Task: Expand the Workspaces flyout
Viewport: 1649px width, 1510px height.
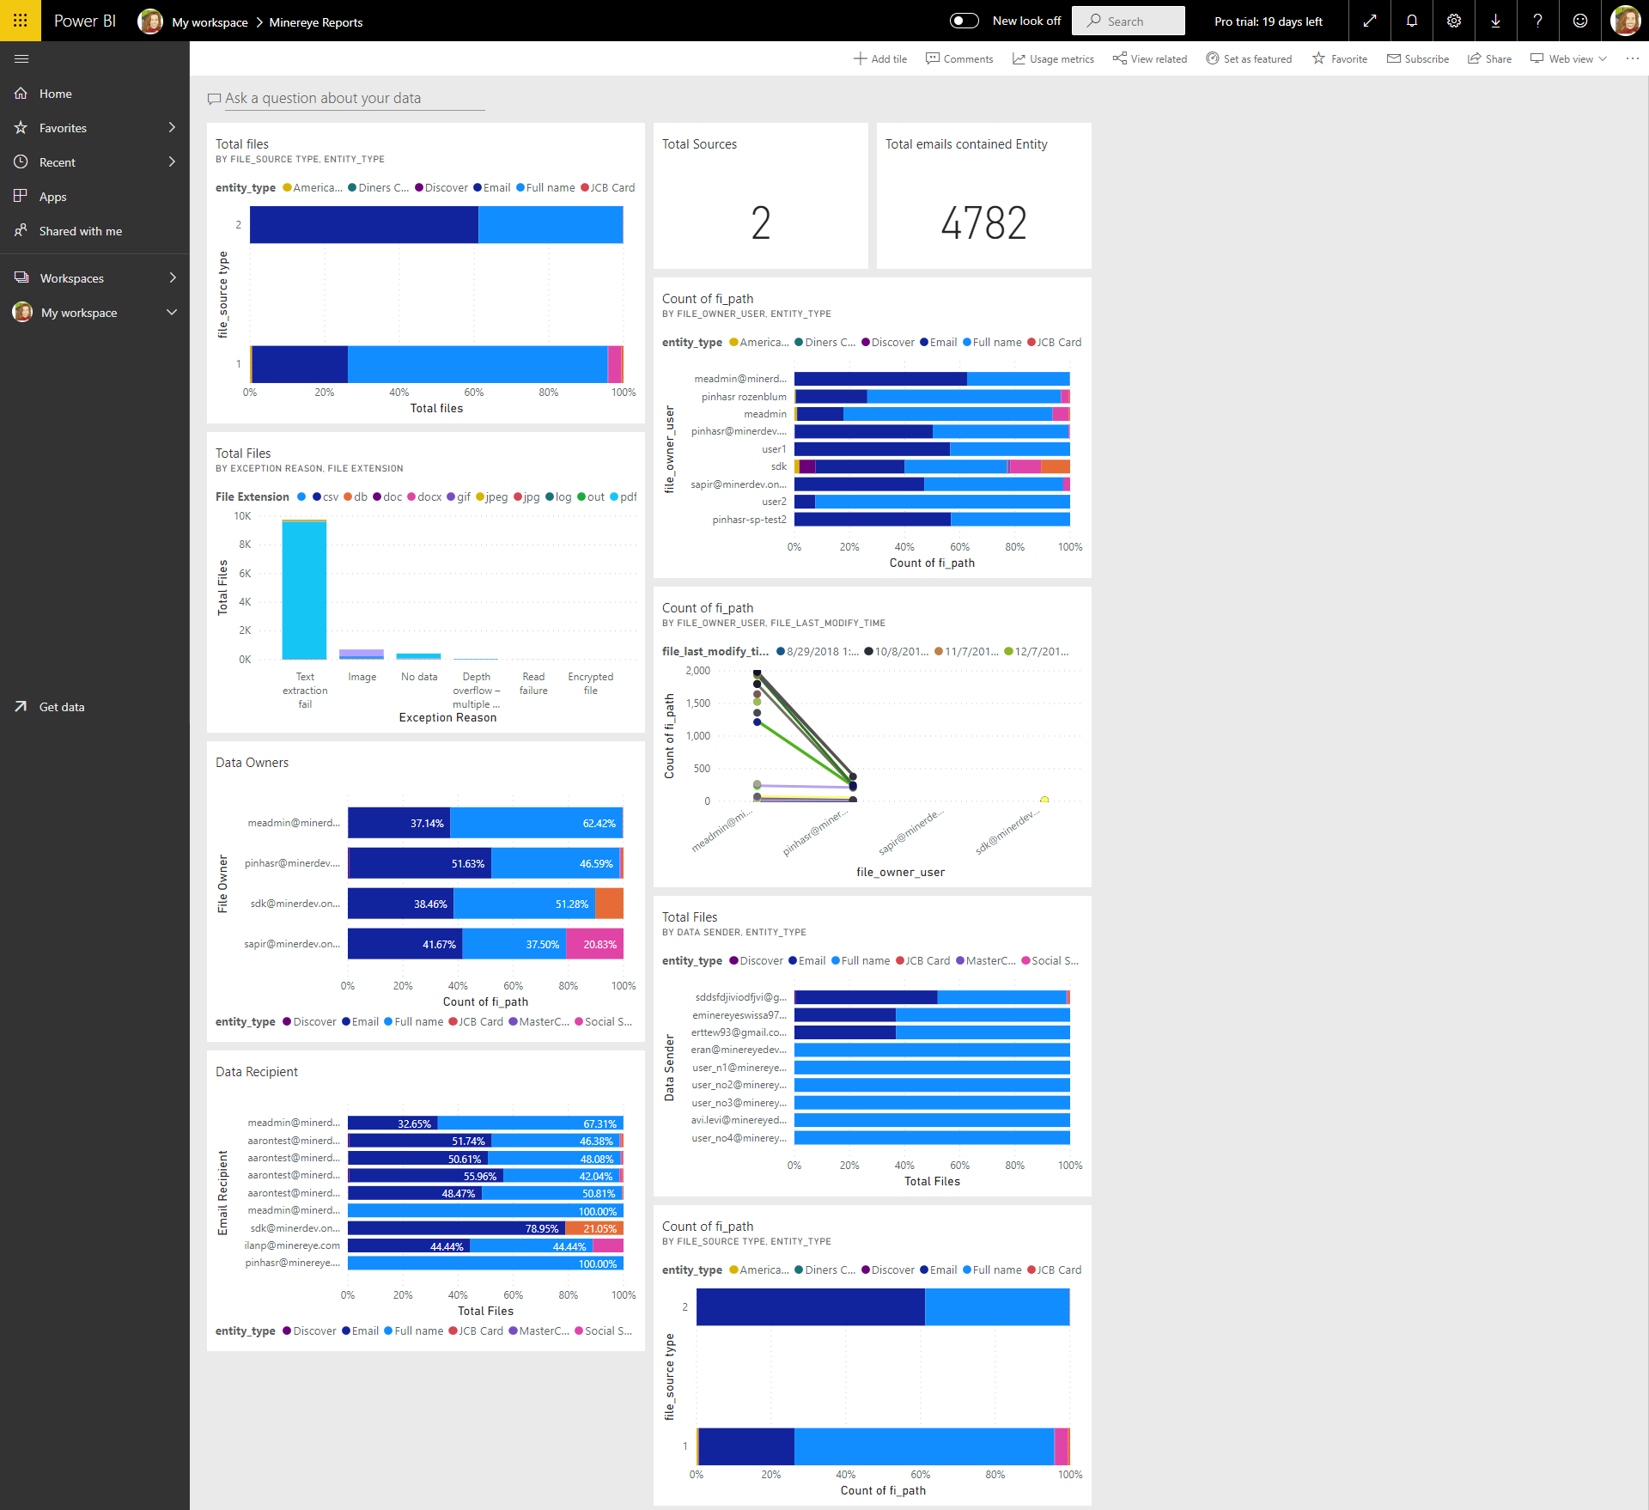Action: point(172,277)
